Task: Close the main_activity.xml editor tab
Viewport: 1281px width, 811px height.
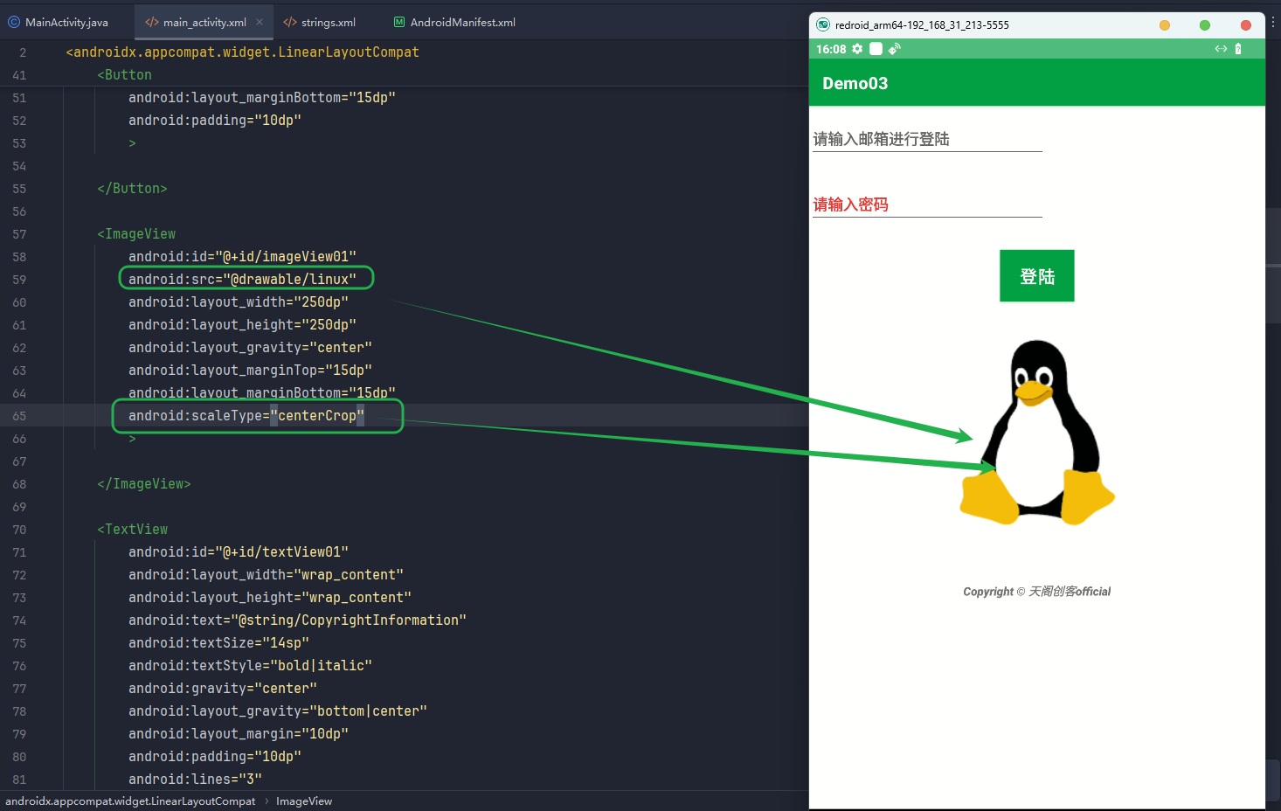Action: click(260, 22)
